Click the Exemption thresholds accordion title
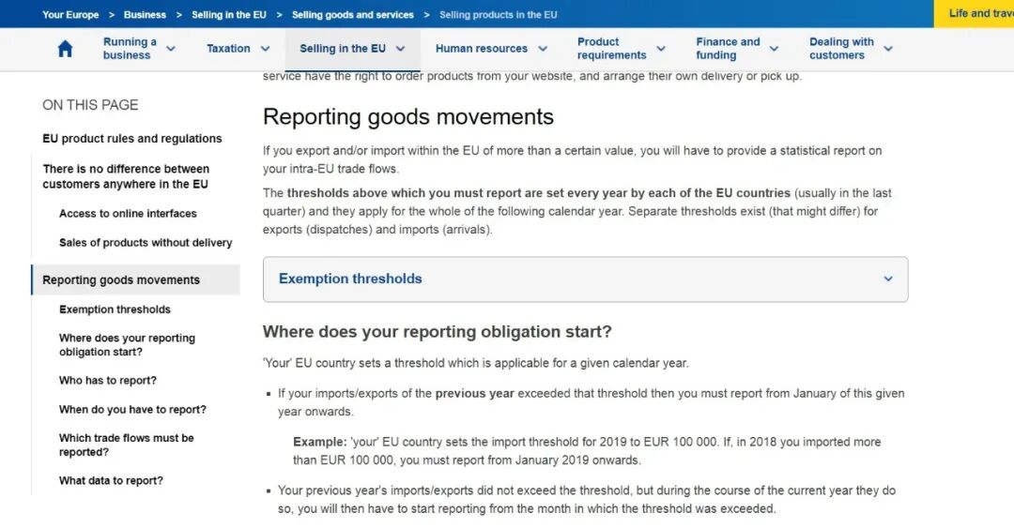The height and width of the screenshot is (528, 1014). click(x=350, y=279)
